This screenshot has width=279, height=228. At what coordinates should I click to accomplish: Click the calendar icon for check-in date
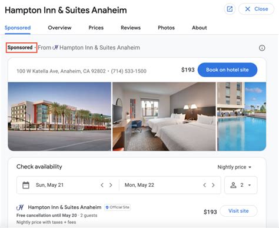click(x=26, y=185)
